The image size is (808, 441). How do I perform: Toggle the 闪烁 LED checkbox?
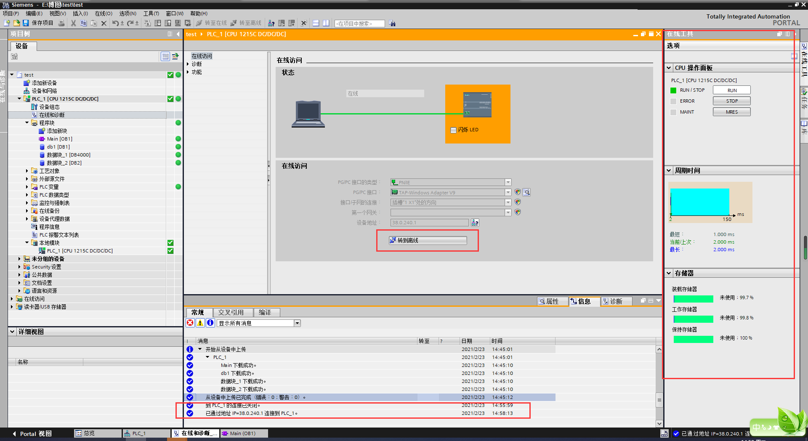(x=453, y=130)
